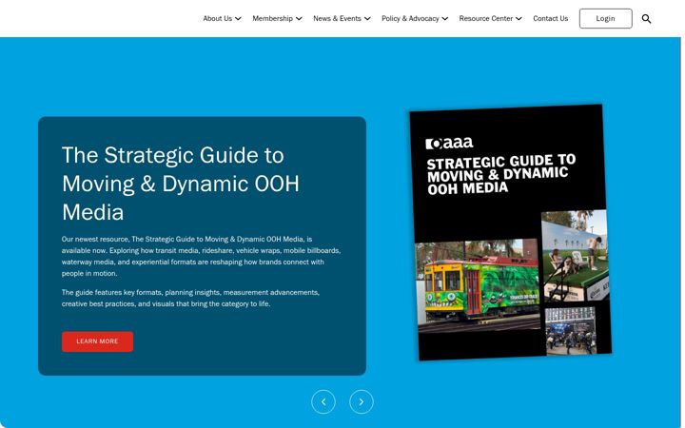
Task: Expand the Membership chevron
Action: point(299,19)
